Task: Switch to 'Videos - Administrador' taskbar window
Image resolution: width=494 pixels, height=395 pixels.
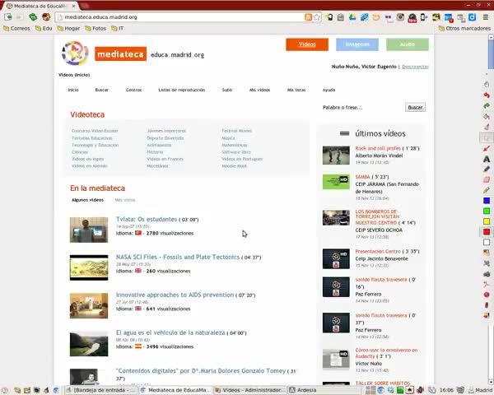Action: [250, 390]
